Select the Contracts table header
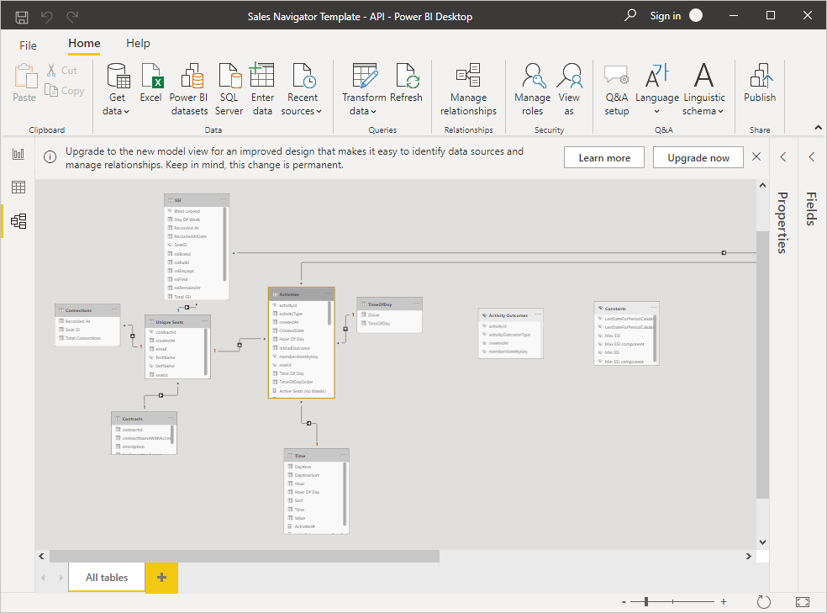827x613 pixels. [x=144, y=419]
